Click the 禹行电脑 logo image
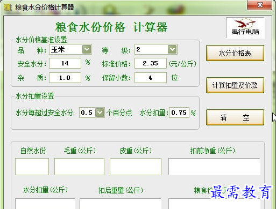Viewport: 276px width, 209px height. [x=245, y=28]
